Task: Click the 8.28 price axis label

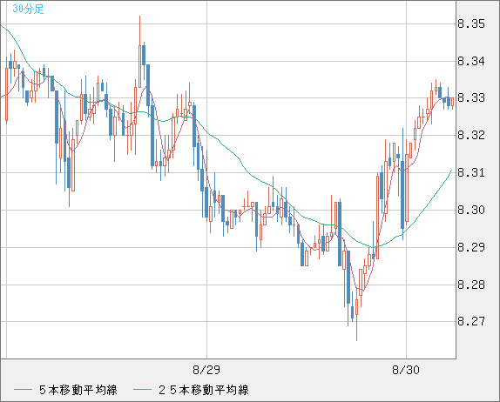Action: click(x=471, y=285)
